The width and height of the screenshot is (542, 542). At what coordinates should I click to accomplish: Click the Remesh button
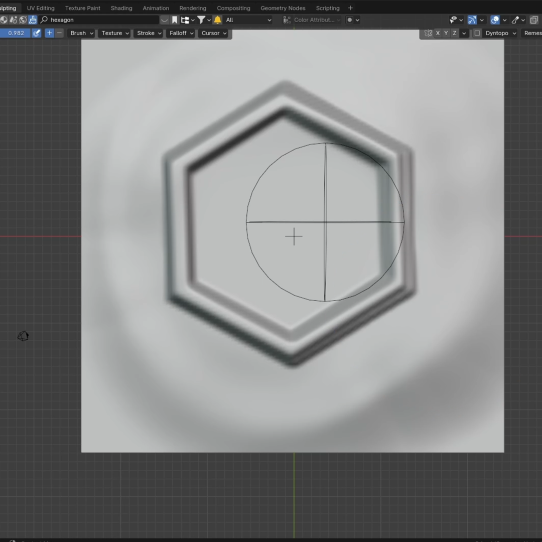tap(532, 33)
